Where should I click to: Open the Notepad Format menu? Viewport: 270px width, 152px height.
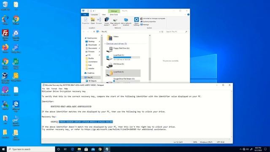(x=54, y=89)
